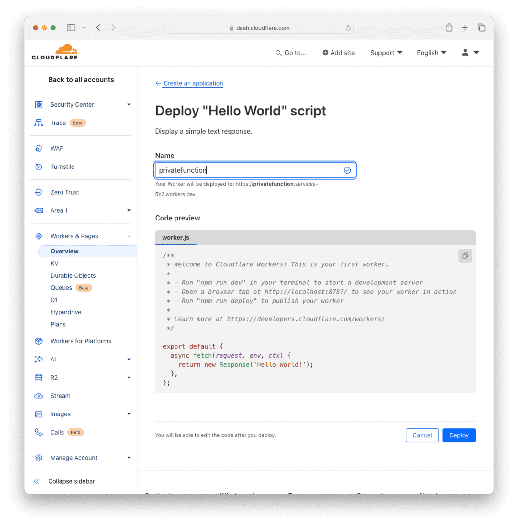Click the Area 1 envelope icon
This screenshot has width=518, height=526.
[x=39, y=210]
